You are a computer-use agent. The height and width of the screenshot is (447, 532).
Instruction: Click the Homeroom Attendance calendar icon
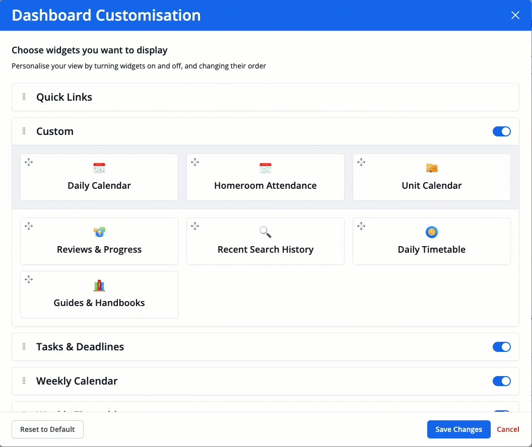tap(265, 169)
